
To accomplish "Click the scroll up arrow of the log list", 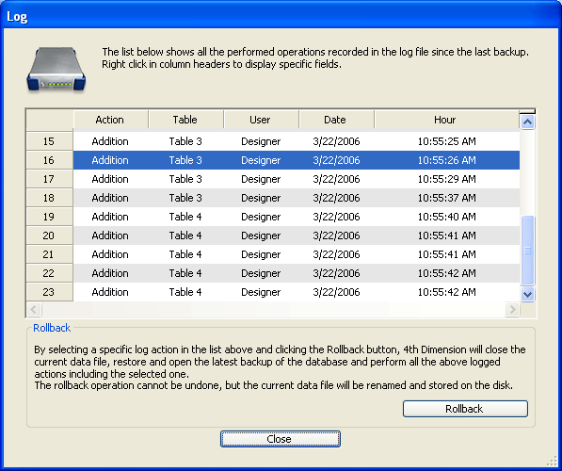I will (527, 122).
